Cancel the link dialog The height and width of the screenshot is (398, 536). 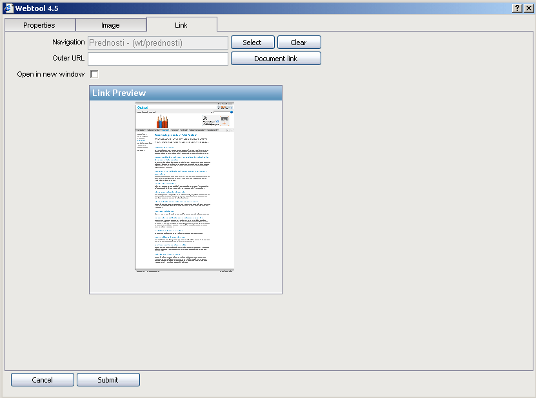coord(43,380)
